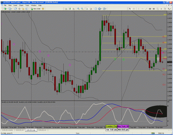Click the 'Tue 1:42 am' time box
Screen dimensions: 173x135
(x=111, y=129)
